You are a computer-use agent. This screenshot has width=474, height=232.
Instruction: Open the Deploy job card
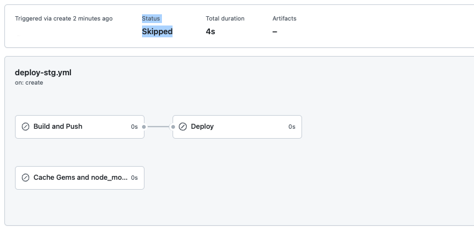[x=237, y=127]
